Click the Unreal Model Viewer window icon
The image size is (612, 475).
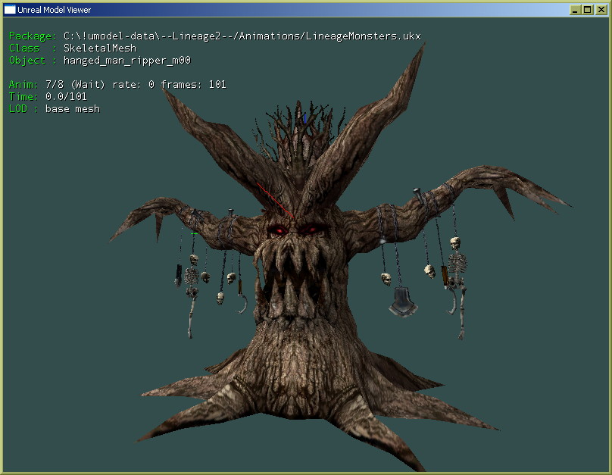(9, 10)
